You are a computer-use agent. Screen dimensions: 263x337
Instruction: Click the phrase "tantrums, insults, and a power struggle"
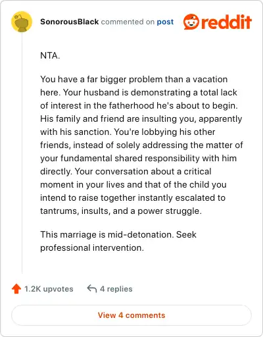click(x=121, y=211)
